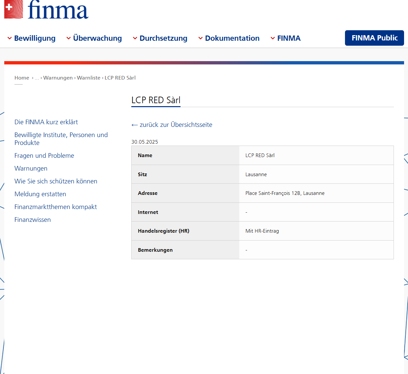Viewport: 408px width, 374px height.
Task: Expand the Durchsetzung menu chevron
Action: [x=135, y=38]
